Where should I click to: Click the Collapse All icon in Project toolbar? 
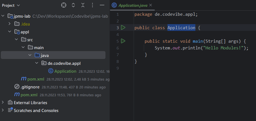(x=83, y=5)
